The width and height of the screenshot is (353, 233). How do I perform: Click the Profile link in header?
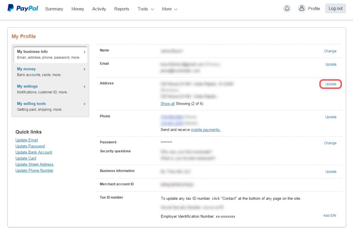tap(314, 9)
